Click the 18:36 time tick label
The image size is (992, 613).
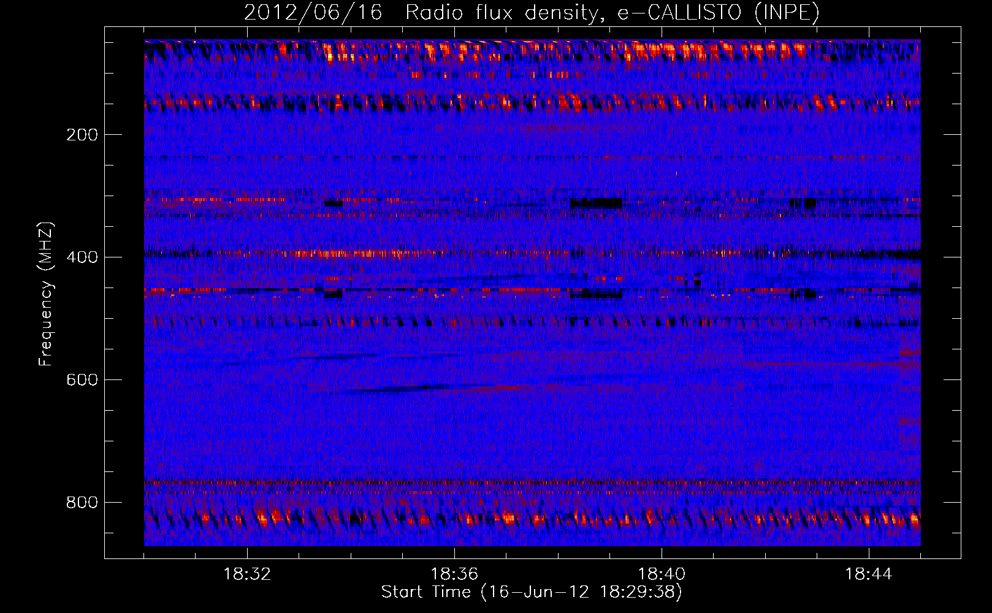[454, 574]
